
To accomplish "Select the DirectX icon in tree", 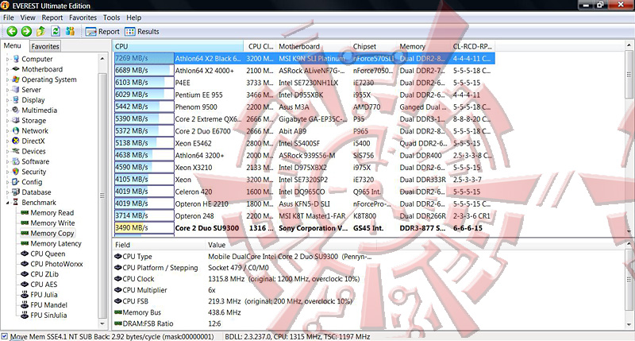I will pyautogui.click(x=16, y=141).
